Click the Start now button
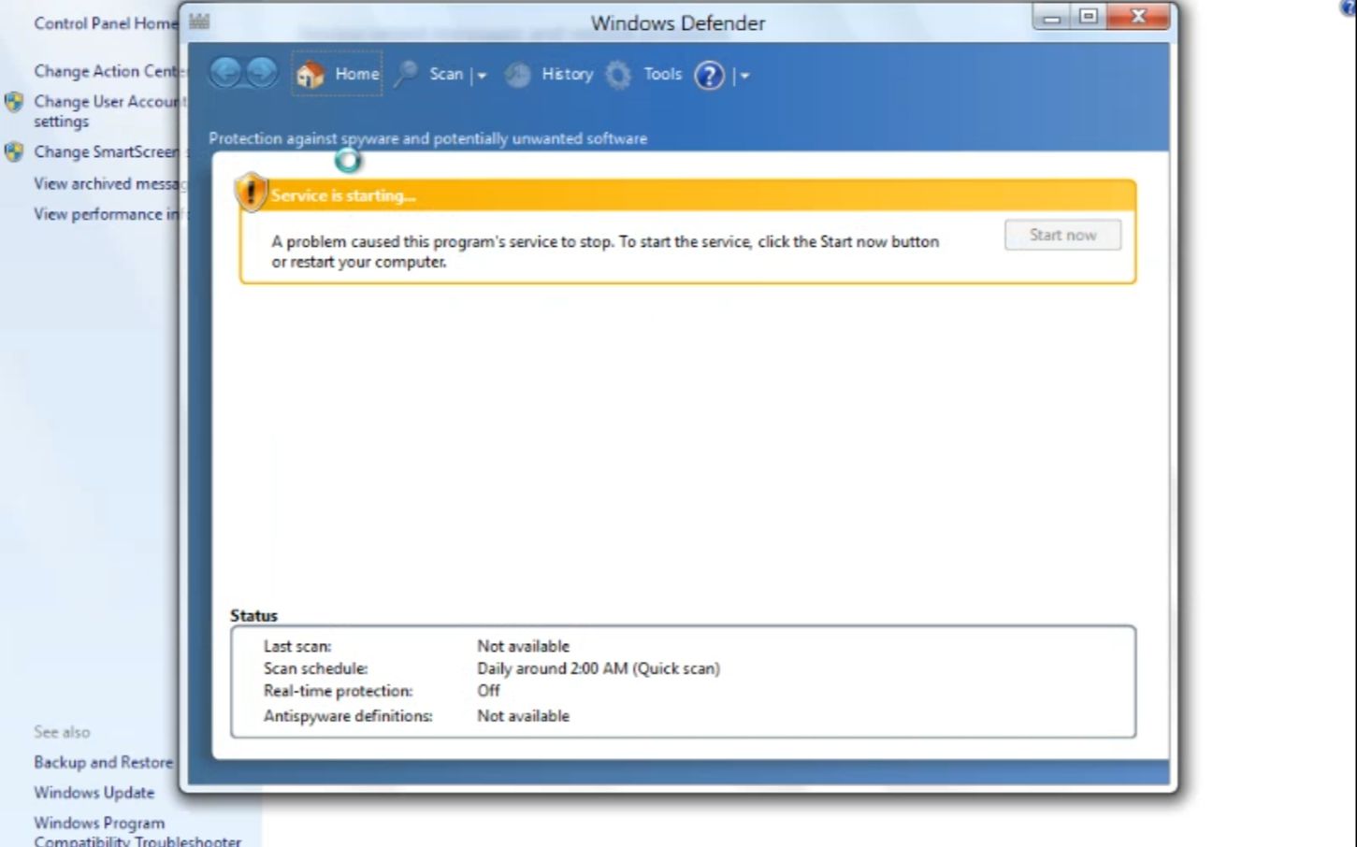 click(x=1062, y=235)
